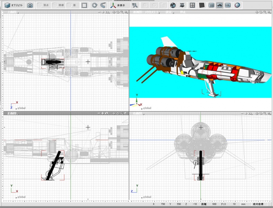
Task: Open the camera menu in 正面図 header
Action: coord(107,113)
